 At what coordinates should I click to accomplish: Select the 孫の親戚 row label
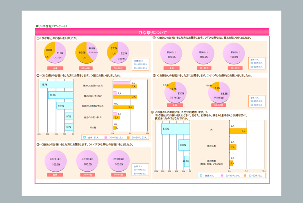212,162
